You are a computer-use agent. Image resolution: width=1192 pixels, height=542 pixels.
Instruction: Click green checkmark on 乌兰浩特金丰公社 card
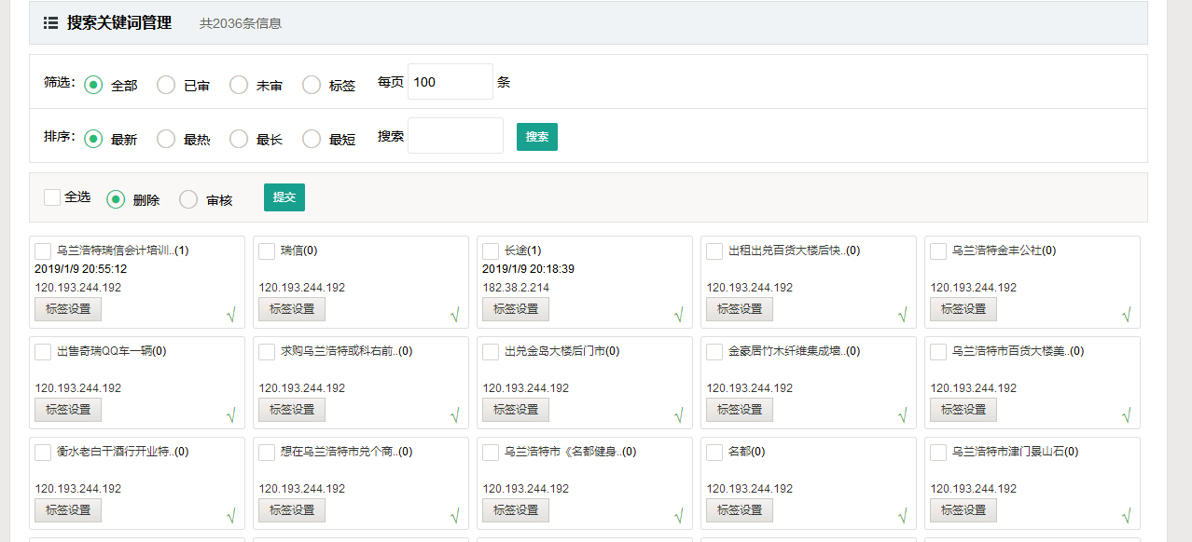pos(1126,315)
